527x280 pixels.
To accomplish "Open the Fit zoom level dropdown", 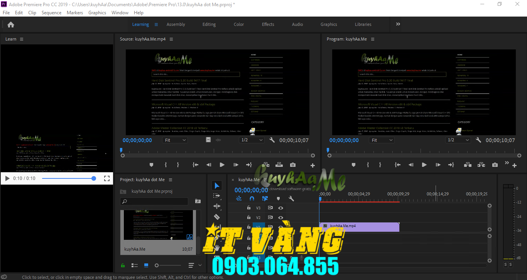I will [x=174, y=140].
